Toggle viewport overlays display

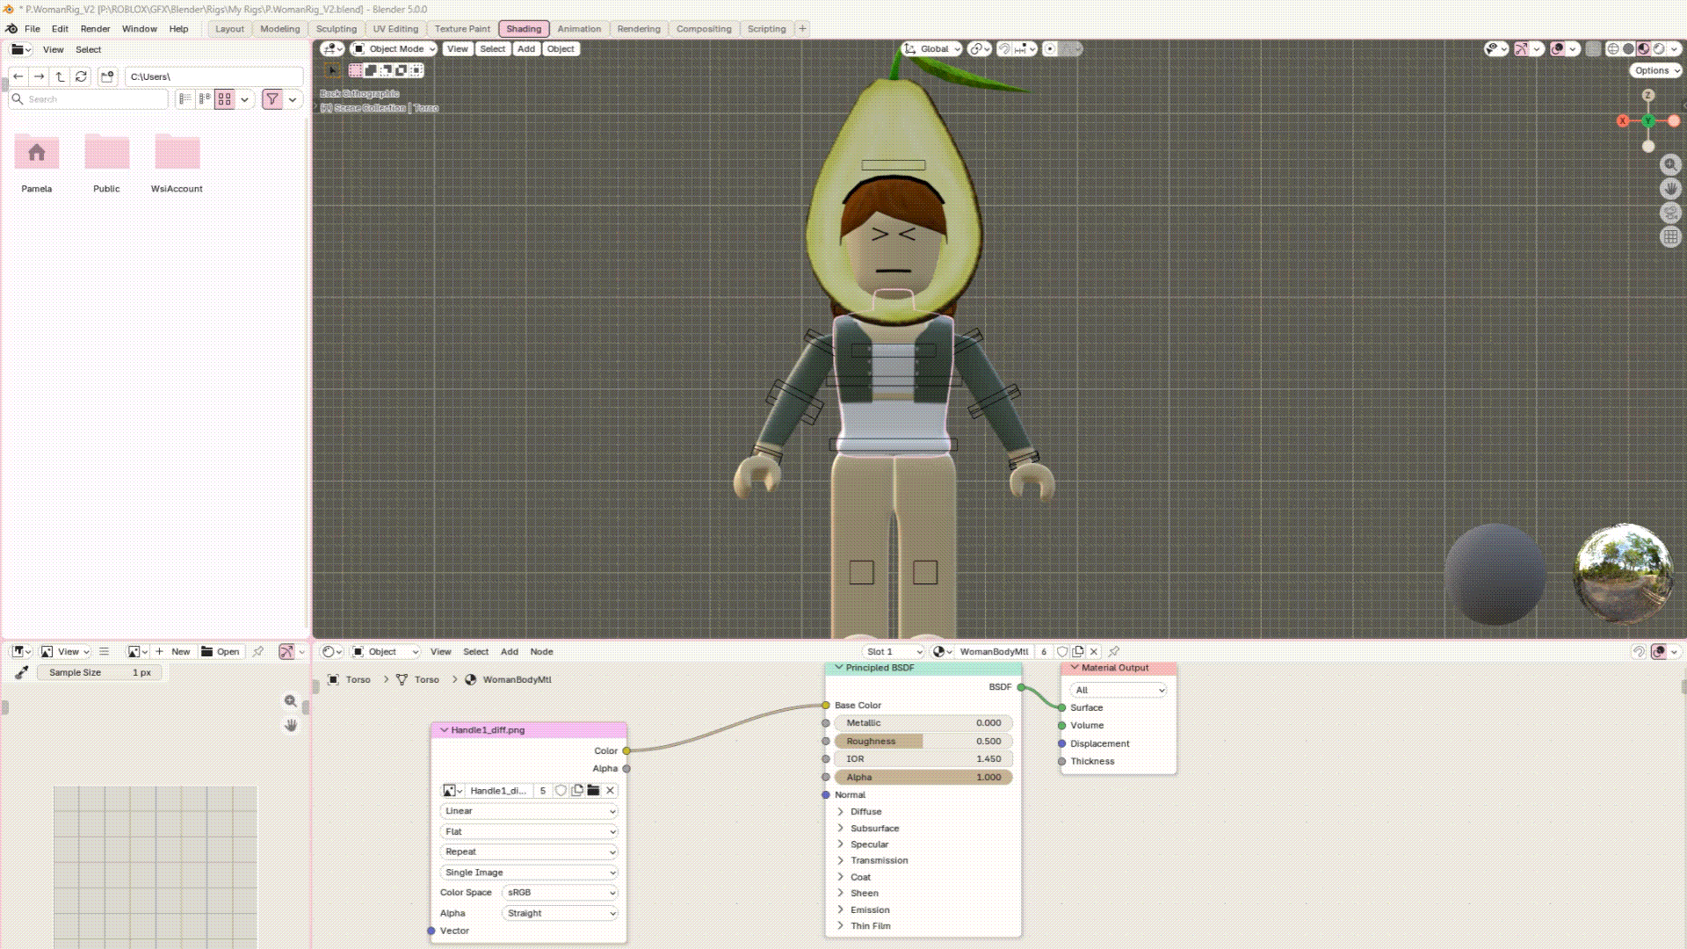1558,49
